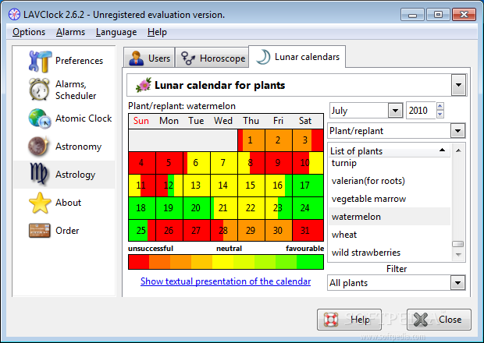Open Preferences hammer and wrench icon

click(x=40, y=61)
